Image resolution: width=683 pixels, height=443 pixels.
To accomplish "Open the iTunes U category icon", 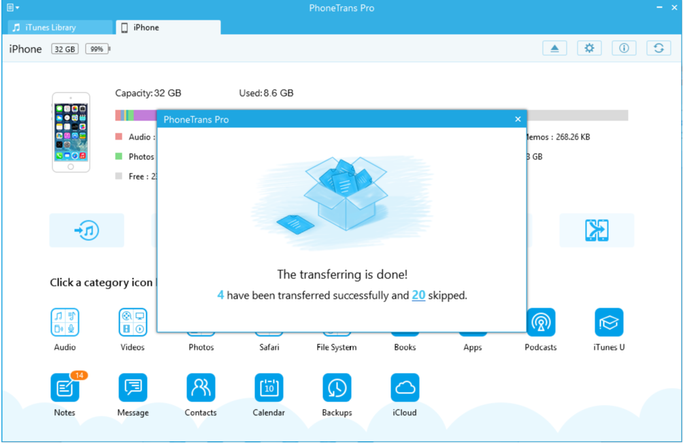I will (609, 323).
